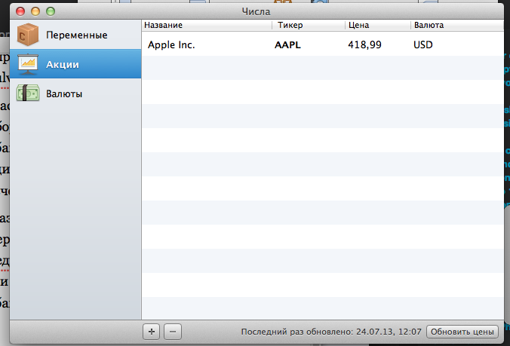Click the USD currency cell
Viewport: 510px width, 346px height.
pyautogui.click(x=422, y=44)
